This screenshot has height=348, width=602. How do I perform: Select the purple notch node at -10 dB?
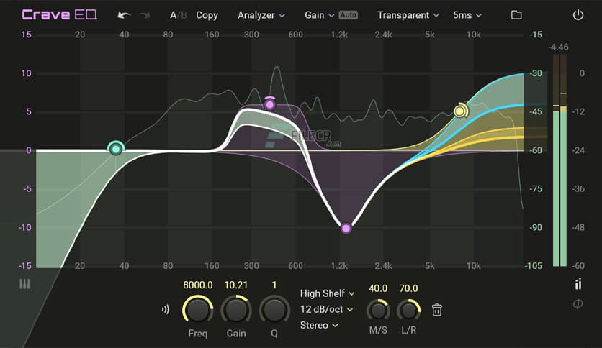tap(346, 229)
